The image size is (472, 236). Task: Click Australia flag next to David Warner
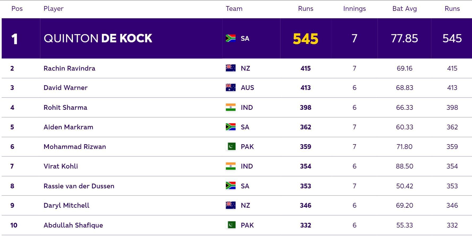[230, 88]
